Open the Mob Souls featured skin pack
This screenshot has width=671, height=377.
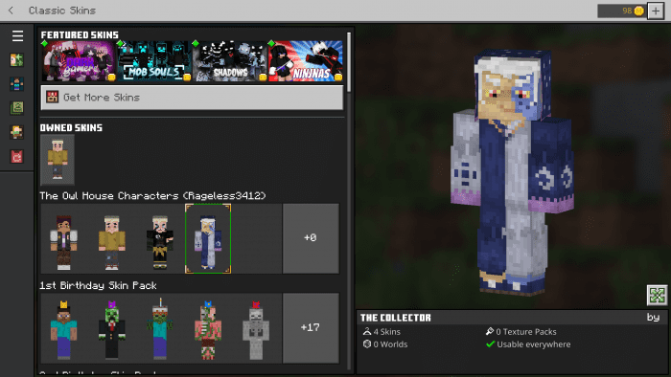(154, 61)
